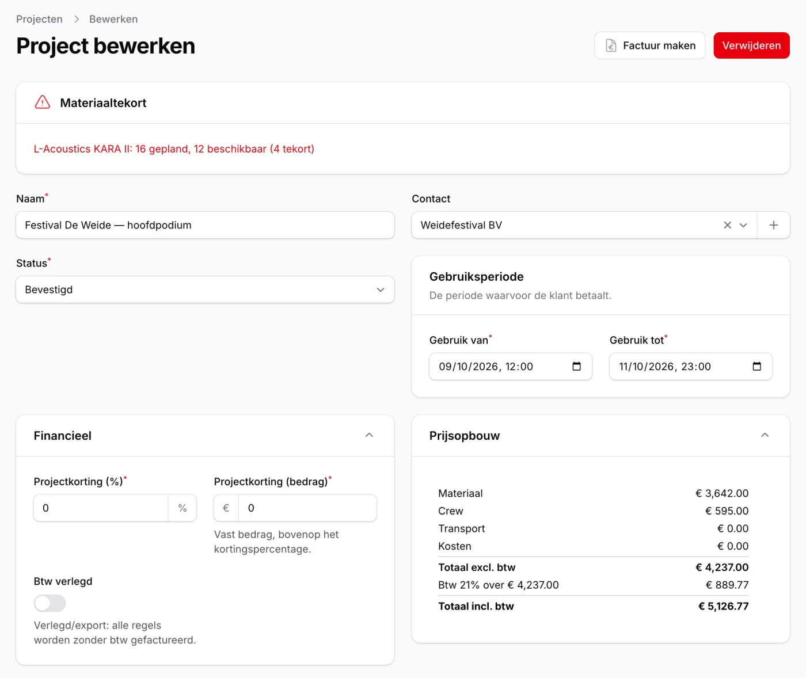The image size is (806, 678).
Task: Click the L-Acoustics KARA II shortage message
Action: click(174, 148)
